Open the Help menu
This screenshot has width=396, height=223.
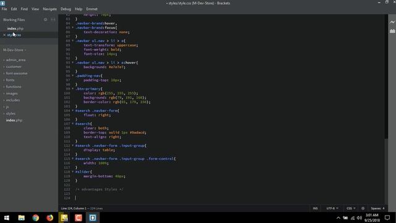pyautogui.click(x=79, y=9)
